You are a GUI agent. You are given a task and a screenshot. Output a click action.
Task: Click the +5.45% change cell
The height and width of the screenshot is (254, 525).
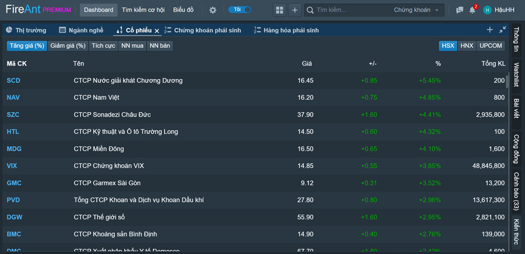pos(430,81)
